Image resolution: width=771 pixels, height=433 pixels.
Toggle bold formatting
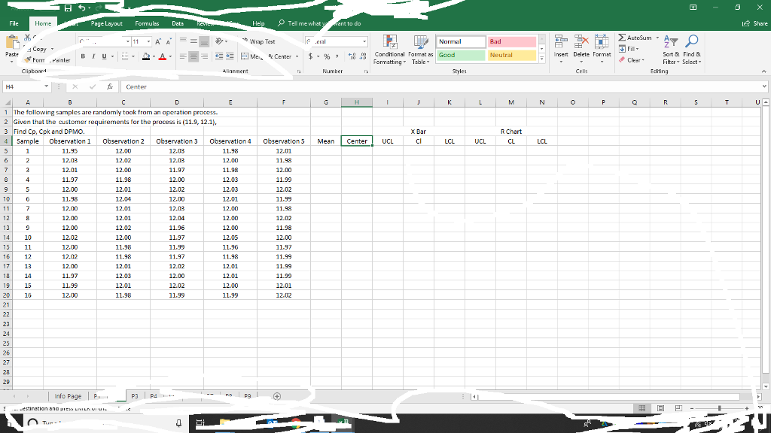[x=81, y=56]
